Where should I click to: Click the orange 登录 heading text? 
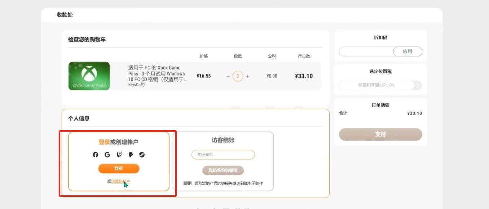click(x=104, y=142)
